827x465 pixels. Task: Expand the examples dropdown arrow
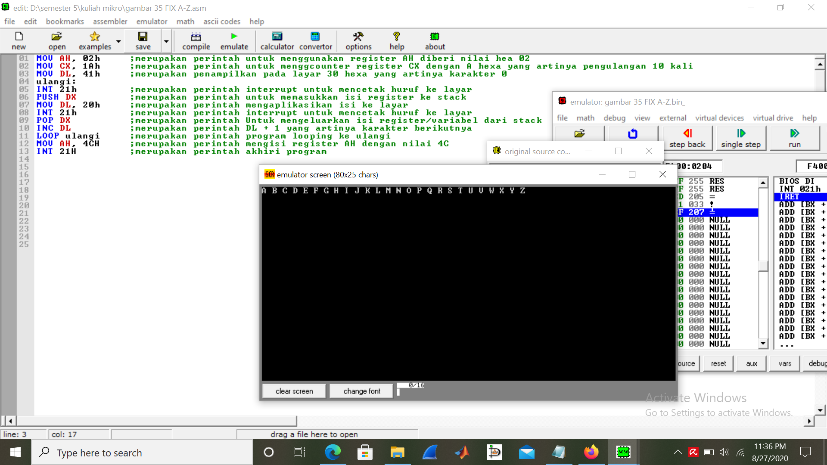pos(118,42)
